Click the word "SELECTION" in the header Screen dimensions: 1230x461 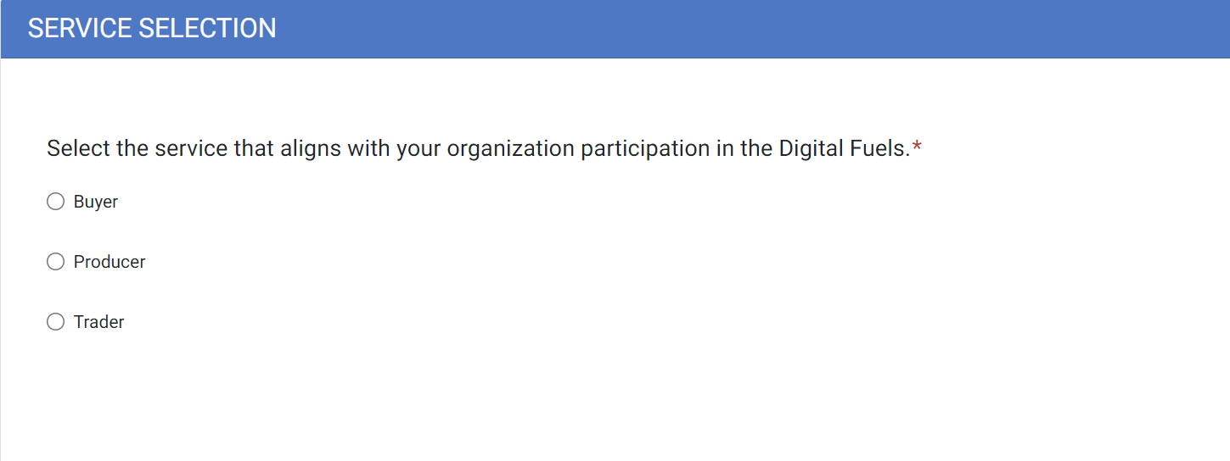click(x=207, y=28)
